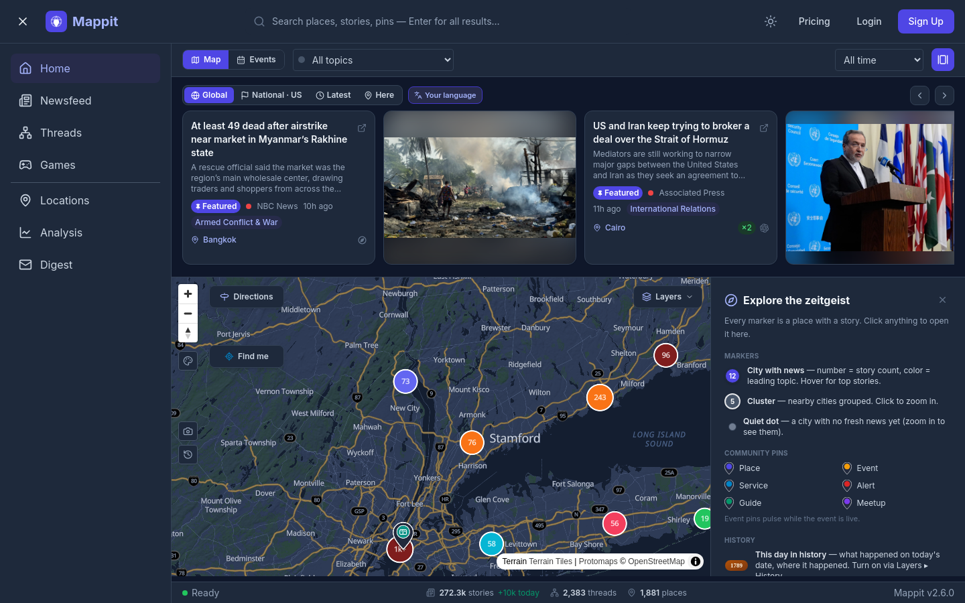Image resolution: width=965 pixels, height=603 pixels.
Task: Toggle the Your language filter
Action: (x=445, y=95)
